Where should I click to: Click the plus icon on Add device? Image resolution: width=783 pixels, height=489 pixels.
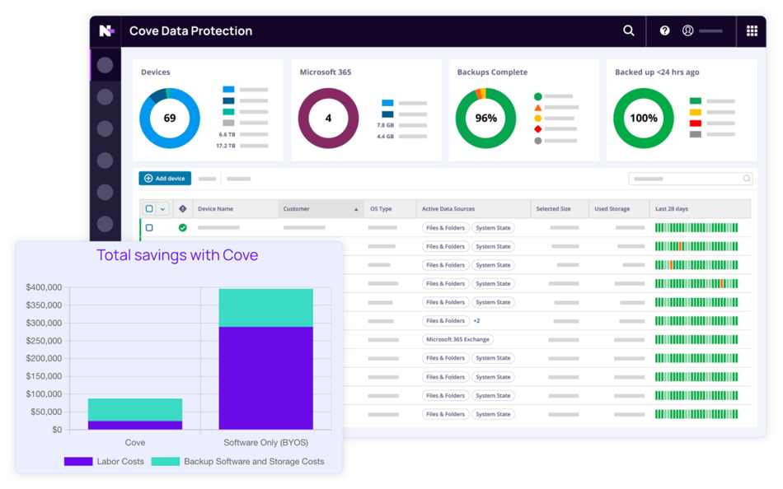148,178
